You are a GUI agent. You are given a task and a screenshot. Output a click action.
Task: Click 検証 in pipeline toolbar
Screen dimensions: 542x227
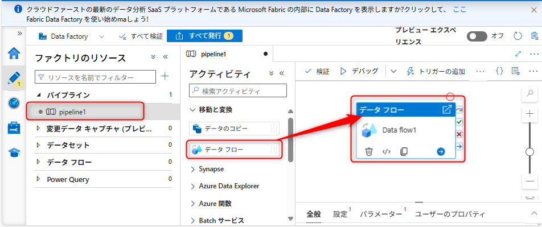pyautogui.click(x=317, y=71)
